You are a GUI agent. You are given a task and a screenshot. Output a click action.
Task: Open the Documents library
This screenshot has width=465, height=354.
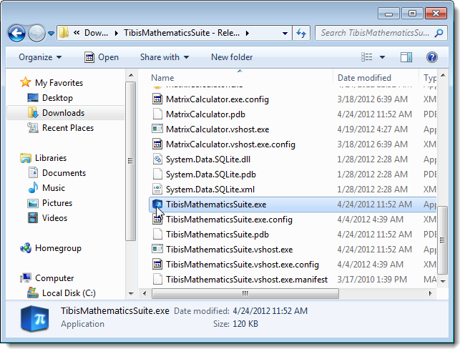coord(64,173)
